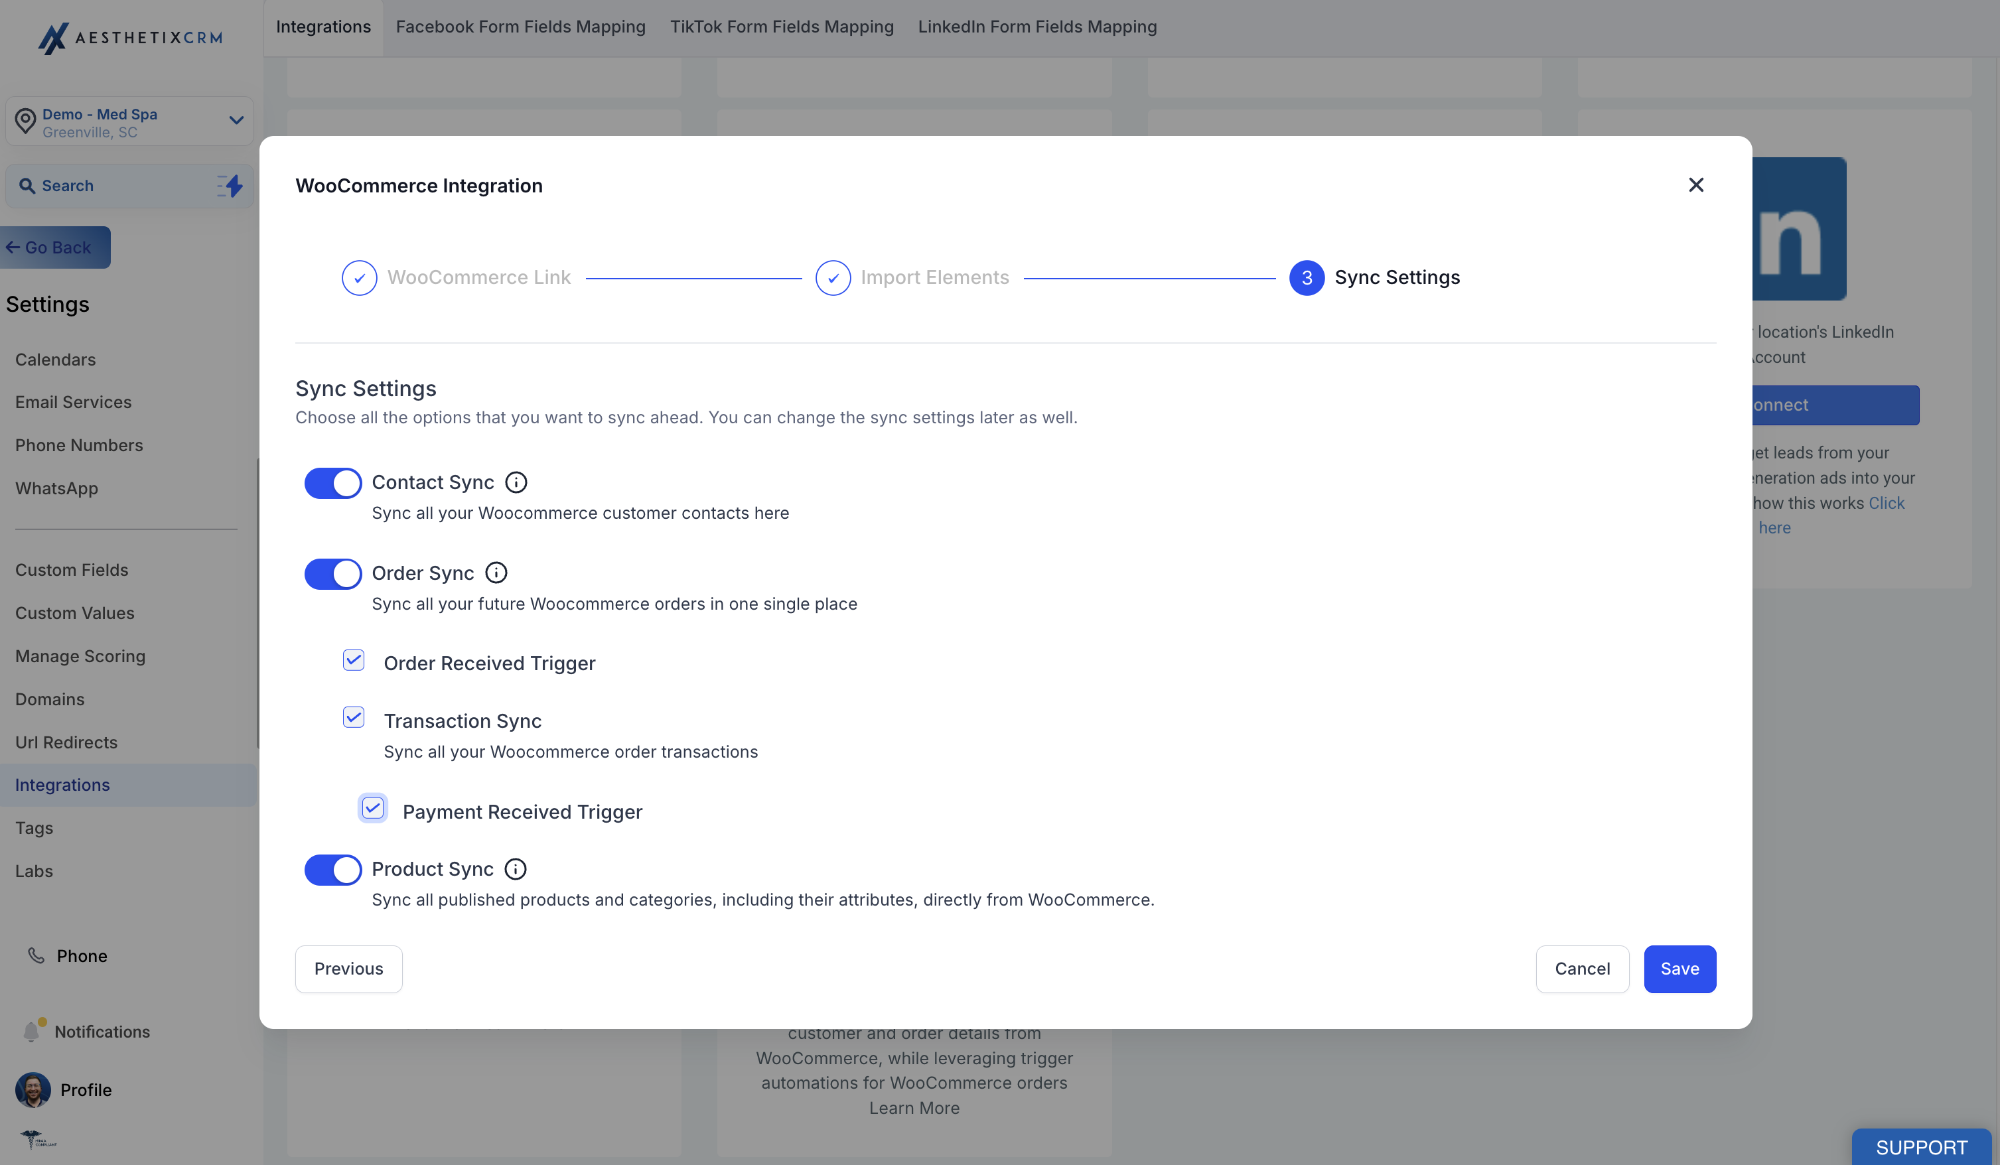
Task: Uncheck Payment Received Trigger checkbox
Action: click(373, 808)
